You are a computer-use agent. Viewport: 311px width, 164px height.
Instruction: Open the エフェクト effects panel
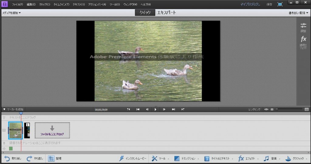click(248, 159)
